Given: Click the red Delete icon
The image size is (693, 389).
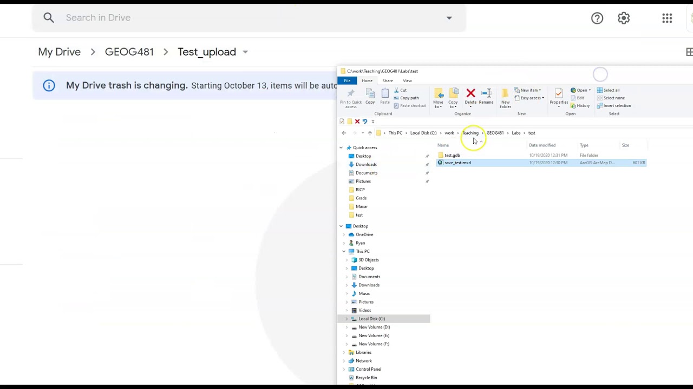Looking at the screenshot, I should tap(470, 93).
